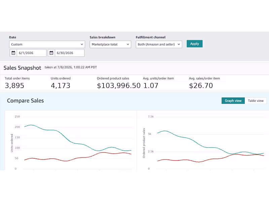Open the start date calendar icon
The width and height of the screenshot is (269, 202).
pyautogui.click(x=13, y=53)
